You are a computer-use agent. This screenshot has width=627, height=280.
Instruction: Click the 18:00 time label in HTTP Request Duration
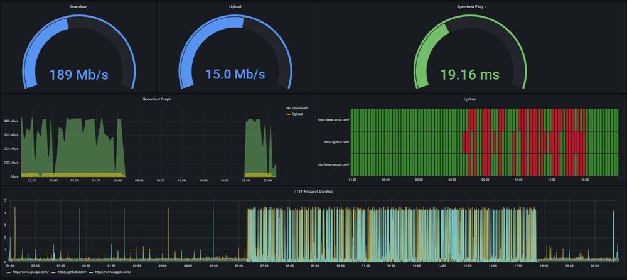tap(544, 266)
